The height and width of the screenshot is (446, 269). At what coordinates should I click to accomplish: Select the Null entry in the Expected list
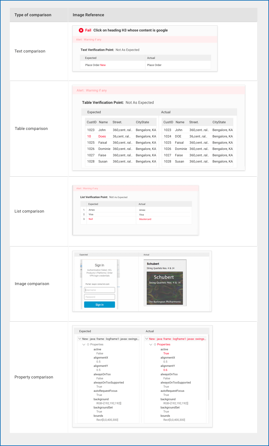(91, 219)
